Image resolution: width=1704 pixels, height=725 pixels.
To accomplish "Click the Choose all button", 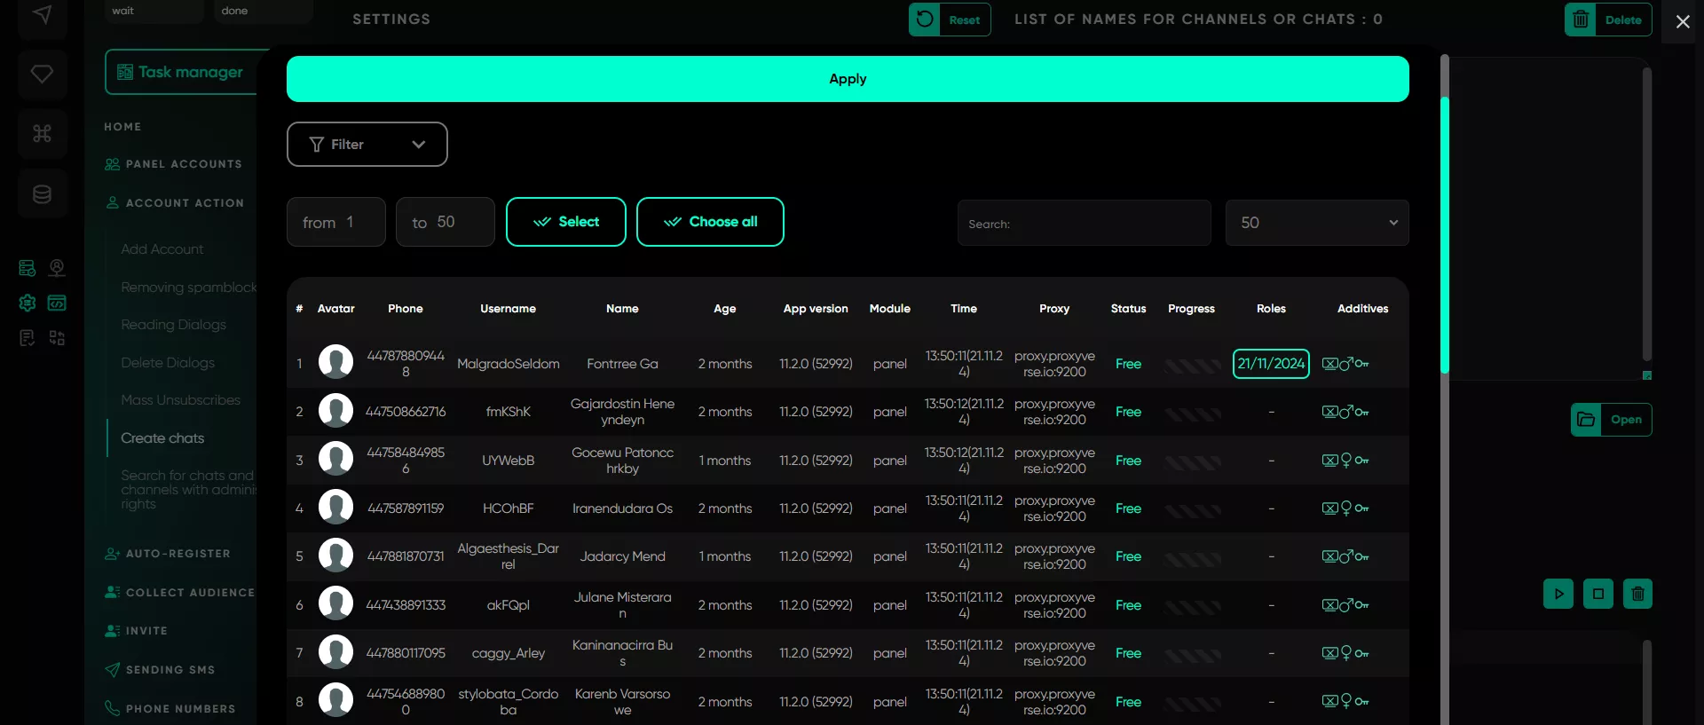I will (x=710, y=222).
